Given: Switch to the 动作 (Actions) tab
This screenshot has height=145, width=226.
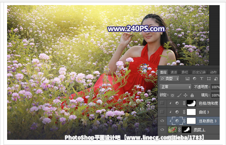Looking at the screenshot, I should tap(213, 72).
